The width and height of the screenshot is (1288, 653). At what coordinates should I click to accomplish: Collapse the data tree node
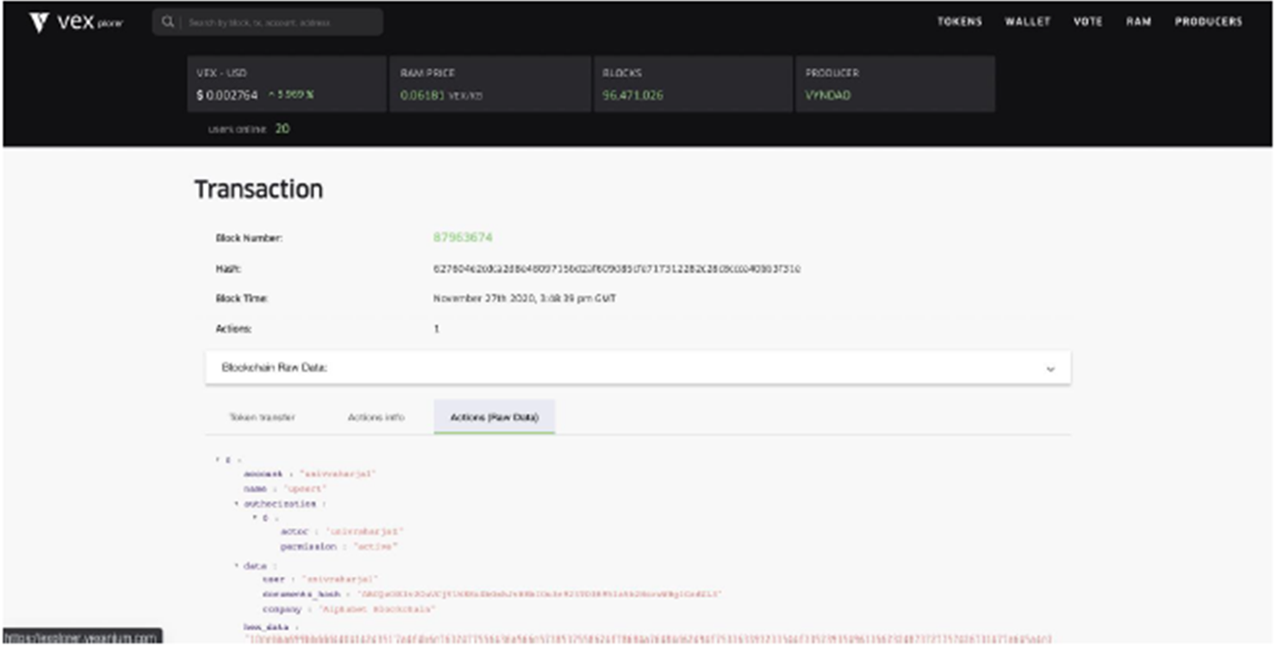[x=236, y=565]
